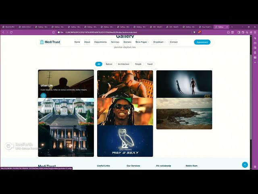This screenshot has width=258, height=194.
Task: Toggle the browser sidebar panel icon
Action: (x=239, y=32)
